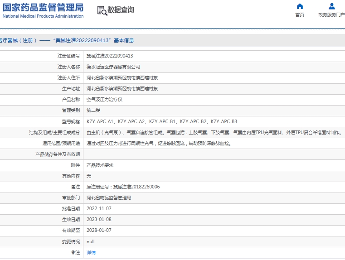Click the 型号规格 row label
Viewport: 345px width, 260px height.
[x=71, y=121]
